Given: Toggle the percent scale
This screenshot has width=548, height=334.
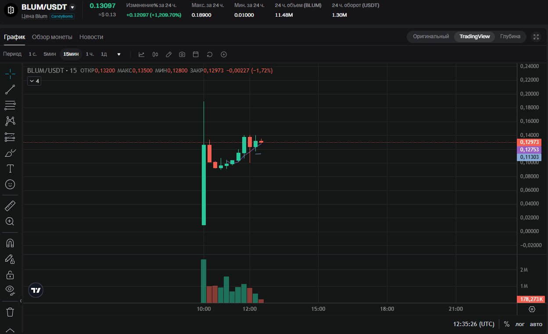Looking at the screenshot, I should click(507, 324).
